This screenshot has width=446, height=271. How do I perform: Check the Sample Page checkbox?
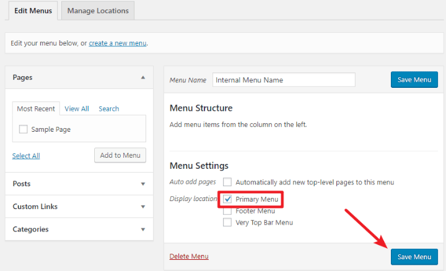[x=24, y=129]
